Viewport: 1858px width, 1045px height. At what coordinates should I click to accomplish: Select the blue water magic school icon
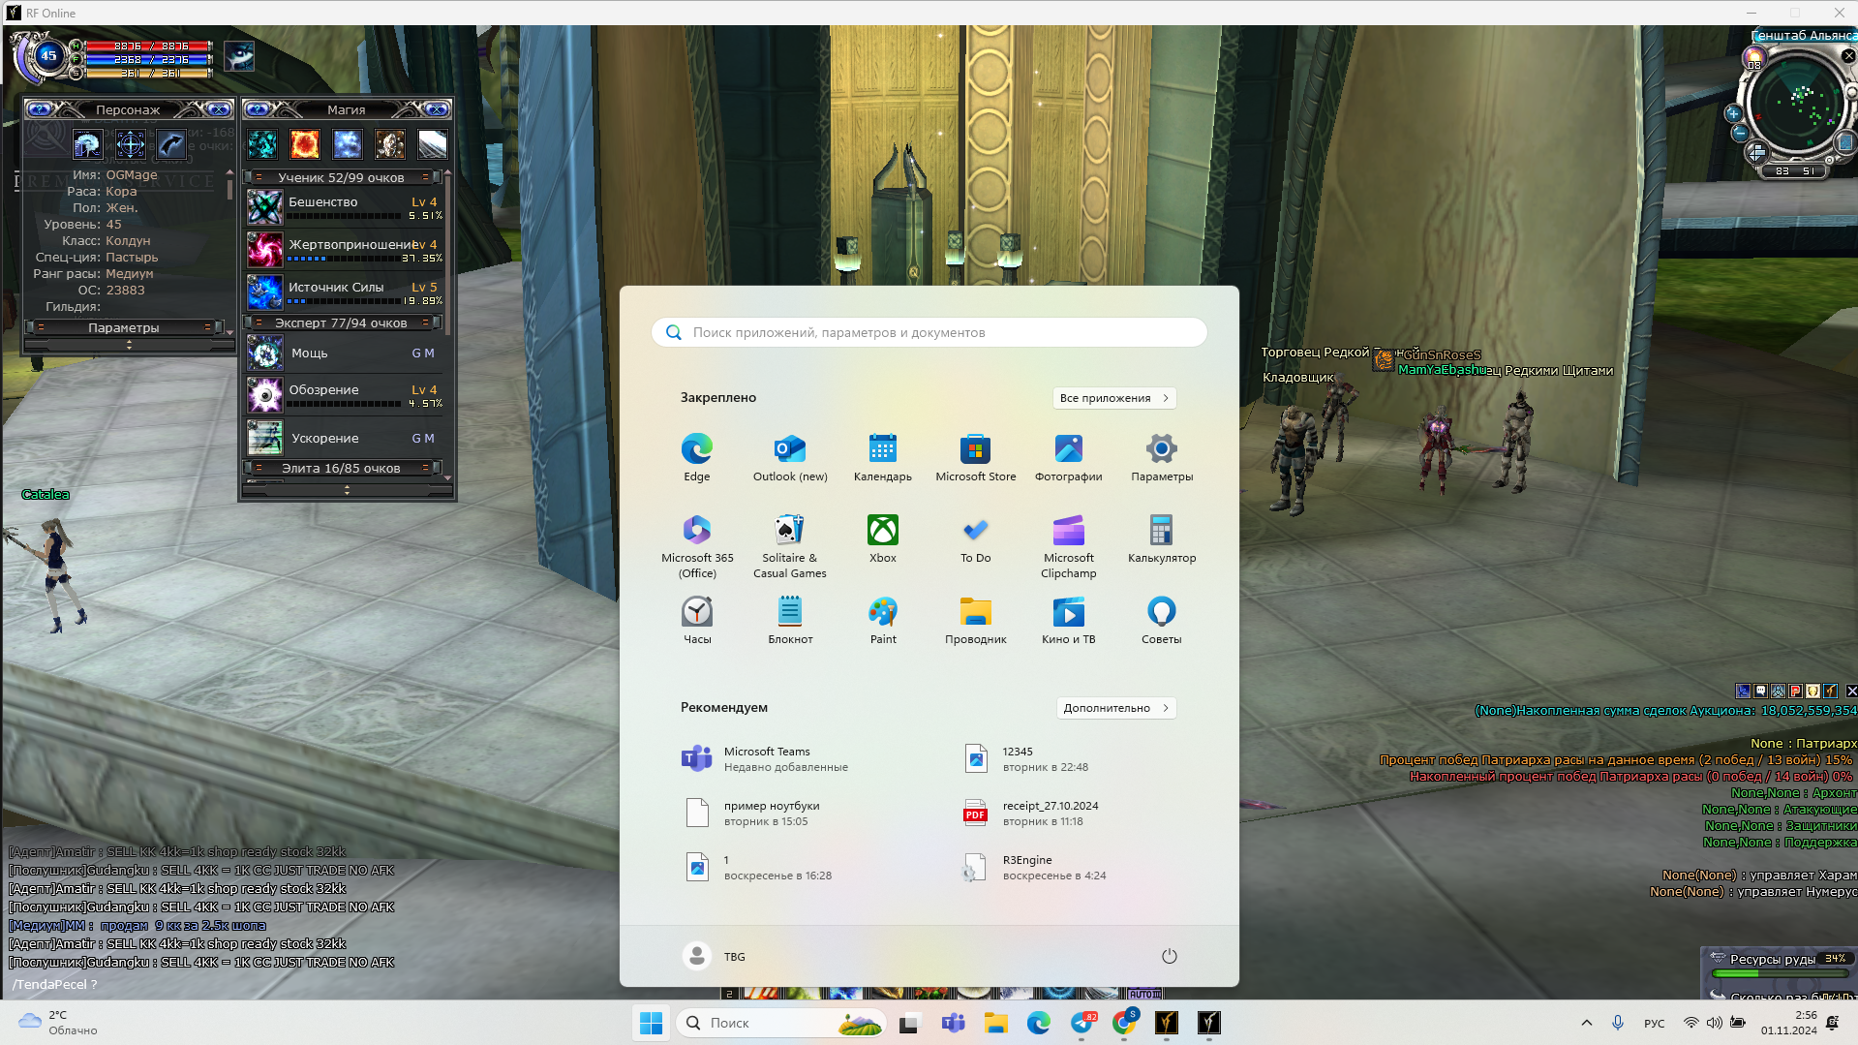tap(348, 144)
